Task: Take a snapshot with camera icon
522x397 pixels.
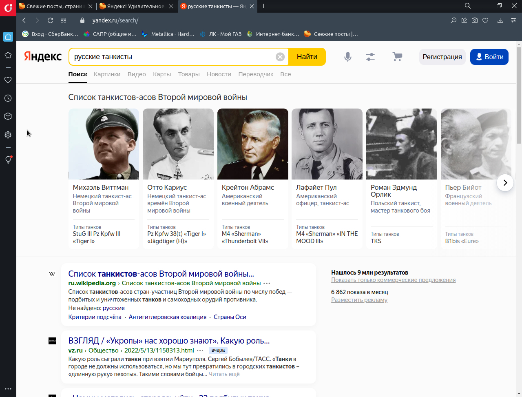Action: point(475,20)
